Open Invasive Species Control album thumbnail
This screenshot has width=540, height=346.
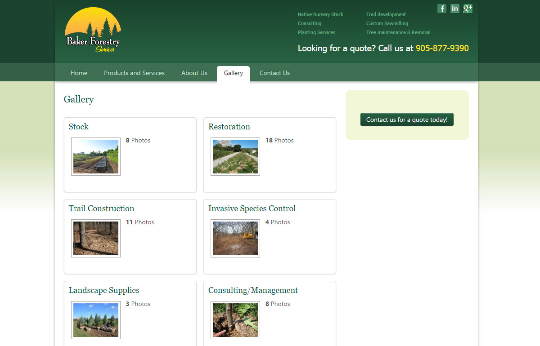tap(235, 238)
